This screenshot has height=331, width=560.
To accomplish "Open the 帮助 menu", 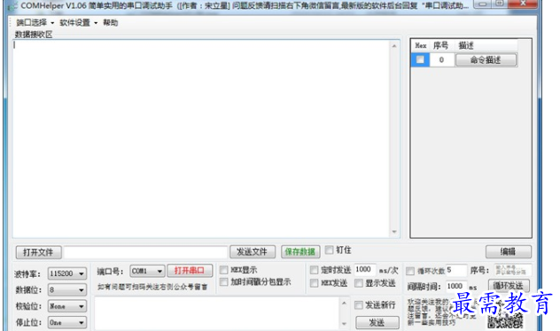I will (111, 22).
